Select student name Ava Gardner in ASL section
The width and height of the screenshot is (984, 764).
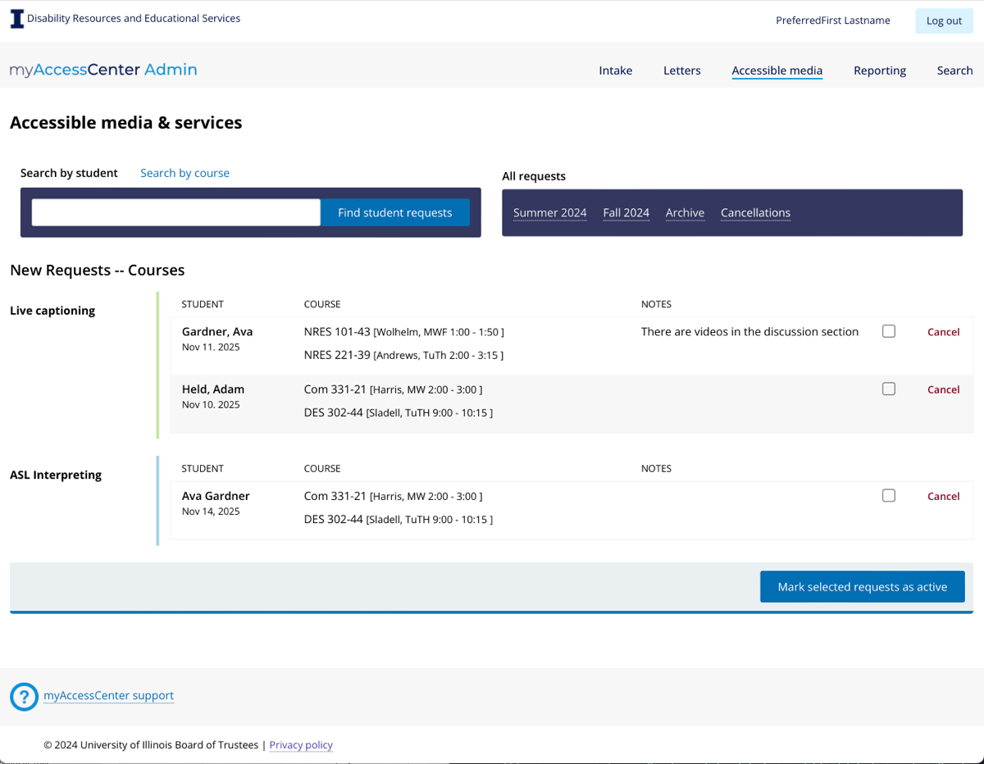point(216,496)
